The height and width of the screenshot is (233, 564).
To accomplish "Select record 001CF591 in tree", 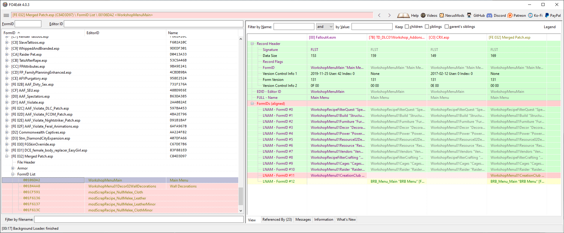I will (x=120, y=192).
